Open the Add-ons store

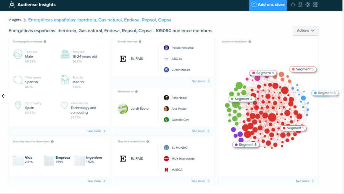[x=268, y=5]
